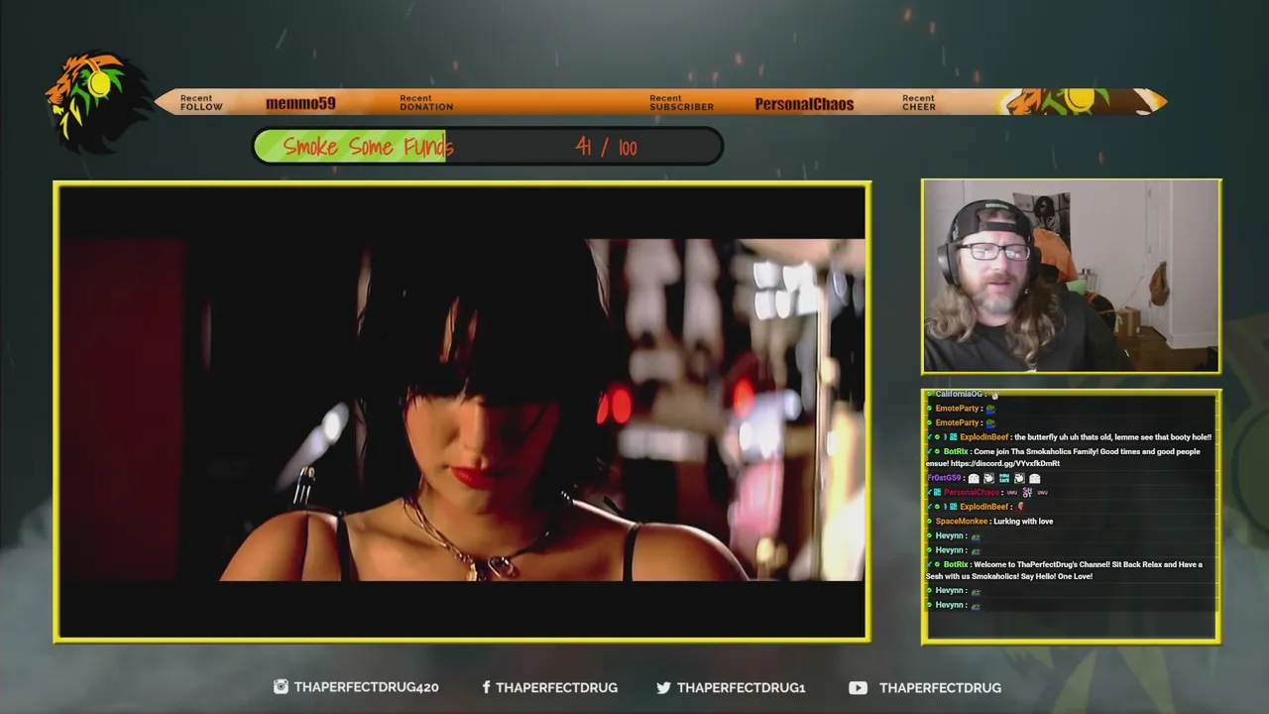Click recent follower name memmo59
1269x714 pixels.
click(300, 103)
